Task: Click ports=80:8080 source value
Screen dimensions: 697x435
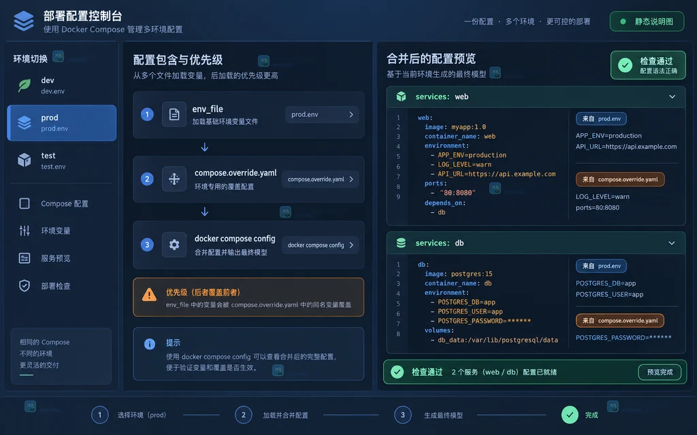Action: click(x=598, y=207)
